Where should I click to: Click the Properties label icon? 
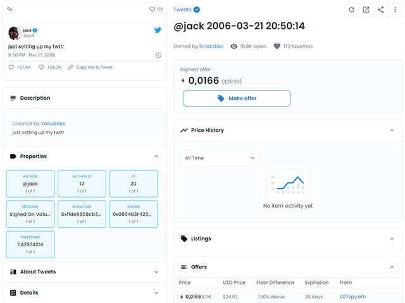coord(13,157)
